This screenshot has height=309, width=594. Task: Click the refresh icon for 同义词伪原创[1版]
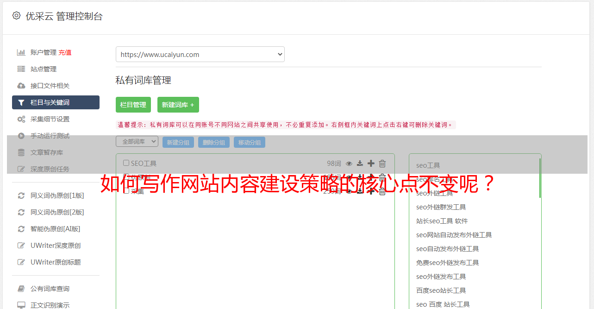point(21,195)
